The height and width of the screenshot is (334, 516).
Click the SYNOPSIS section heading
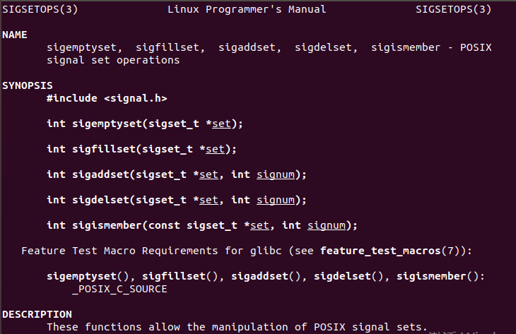[x=28, y=86]
